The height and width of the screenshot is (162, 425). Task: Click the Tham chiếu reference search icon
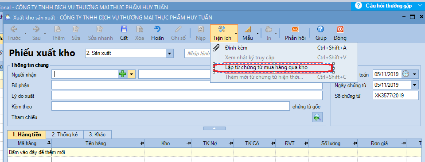pos(317,118)
